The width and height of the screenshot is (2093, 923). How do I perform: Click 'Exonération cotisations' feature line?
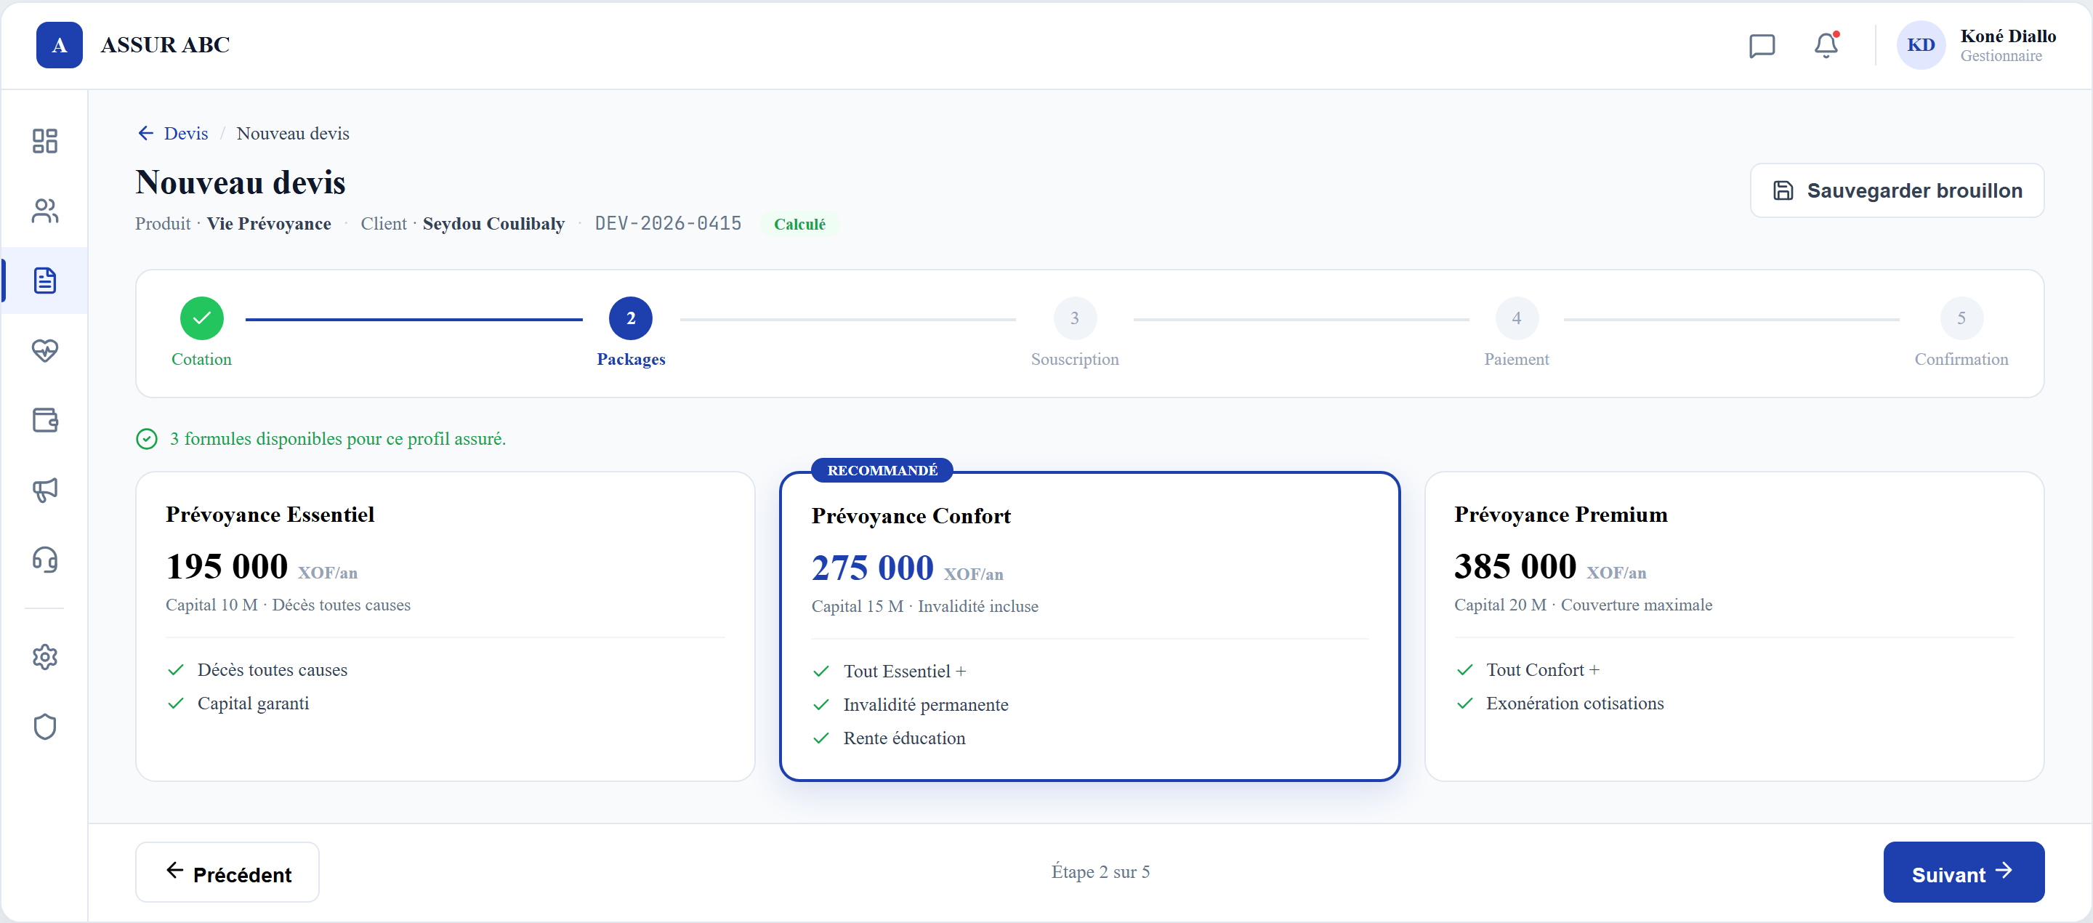pos(1575,703)
